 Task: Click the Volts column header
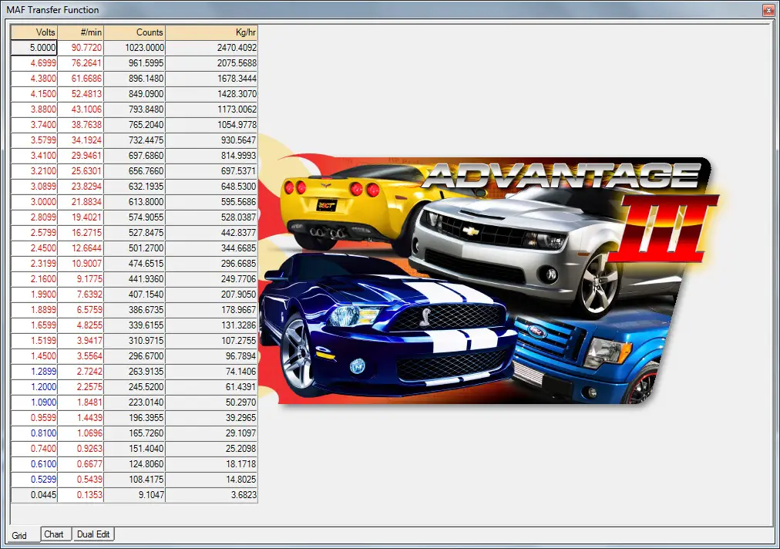pyautogui.click(x=35, y=32)
